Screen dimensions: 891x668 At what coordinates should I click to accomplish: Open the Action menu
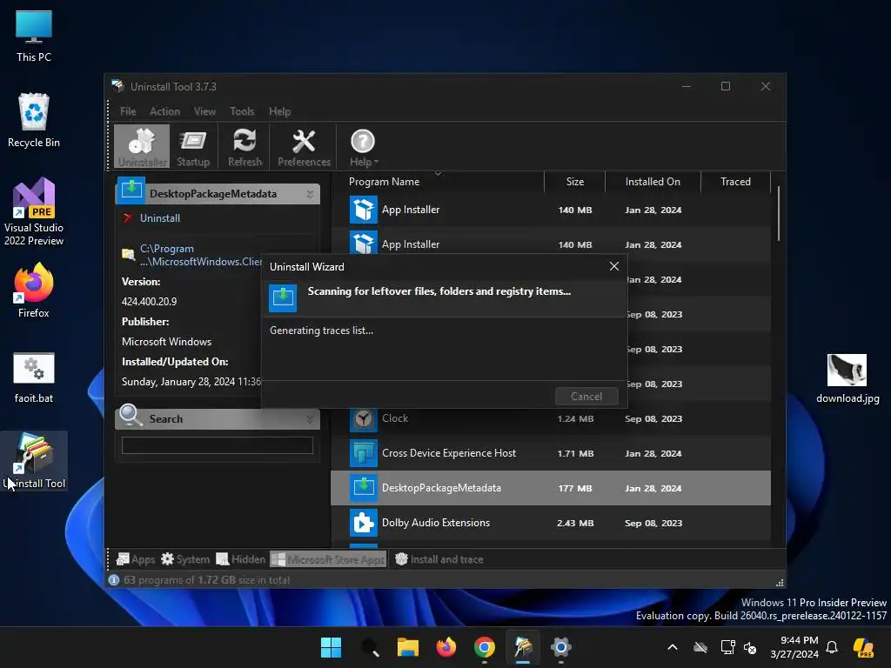tap(164, 111)
